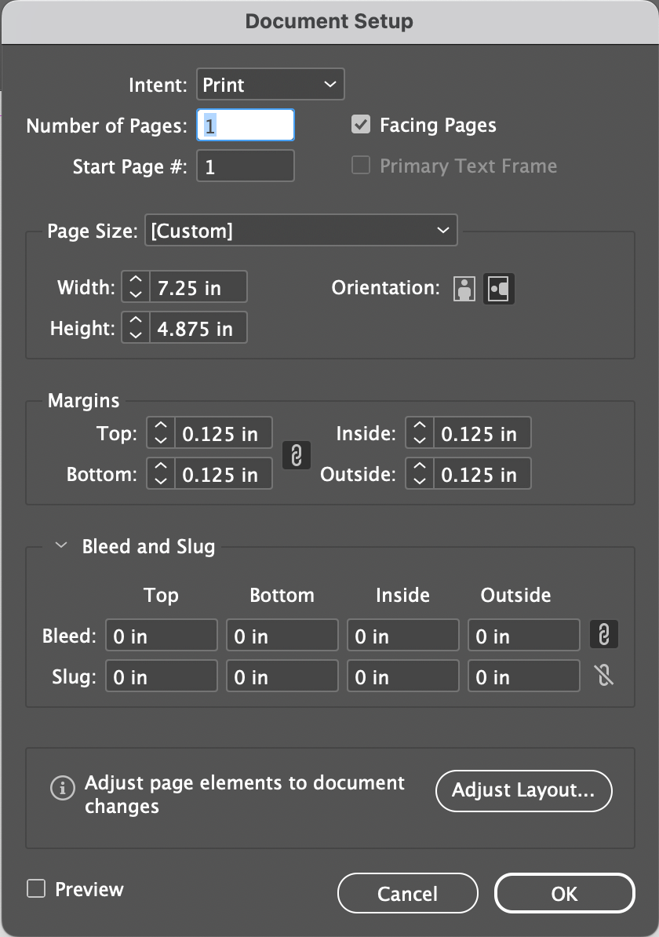Collapse the Bleed and Slug section
Viewport: 659px width, 937px height.
click(x=61, y=545)
